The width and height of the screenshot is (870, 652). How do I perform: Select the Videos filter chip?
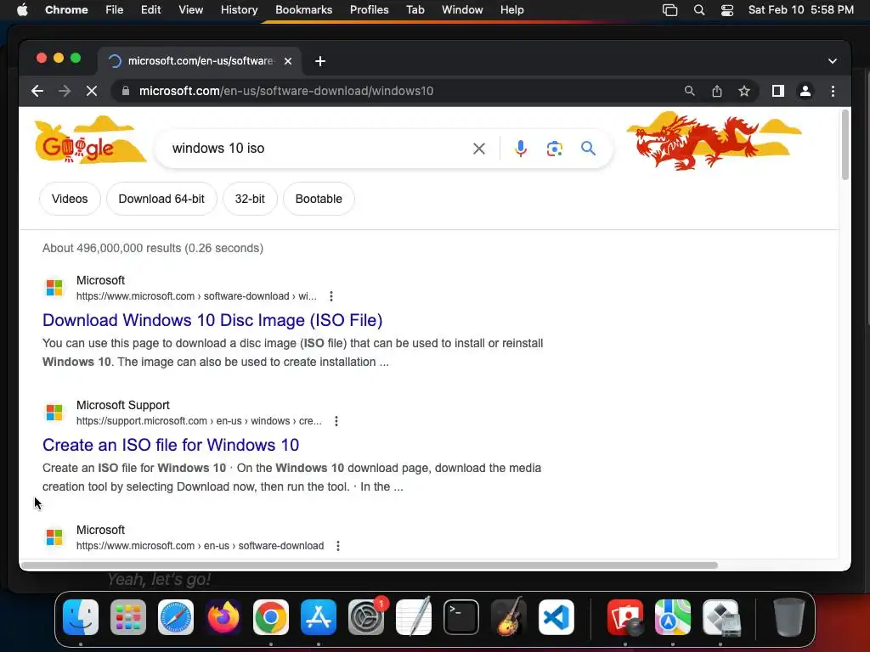pyautogui.click(x=70, y=199)
